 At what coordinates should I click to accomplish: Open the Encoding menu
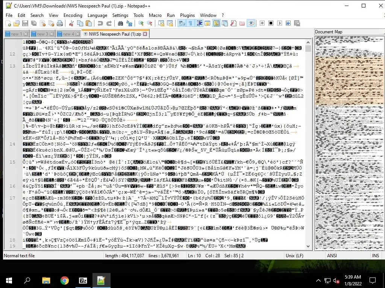[x=73, y=15]
